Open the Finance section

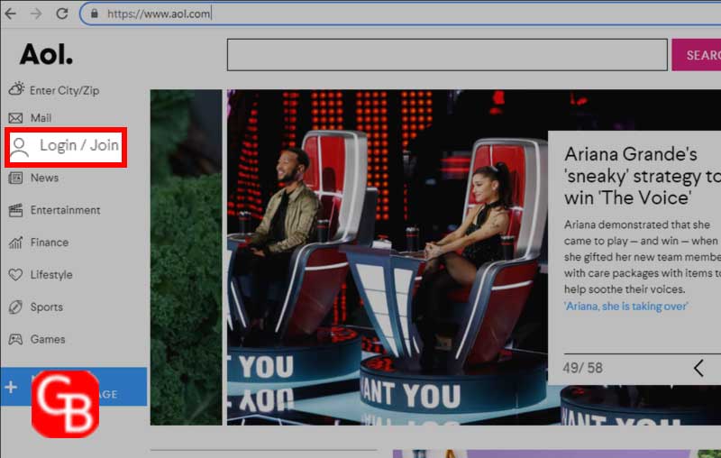(50, 243)
